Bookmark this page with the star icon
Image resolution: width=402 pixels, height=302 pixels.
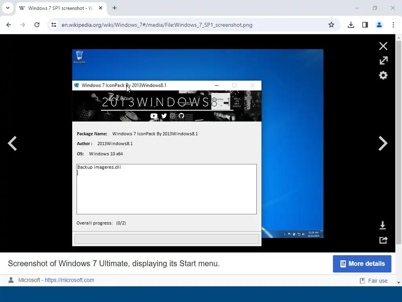(x=331, y=25)
